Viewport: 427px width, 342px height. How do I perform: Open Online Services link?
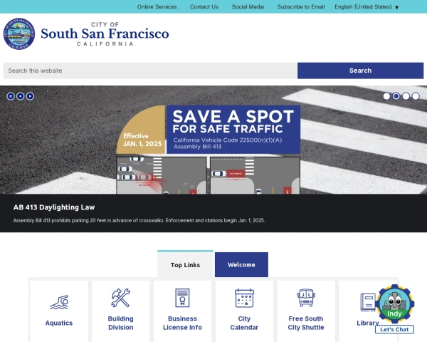pos(157,7)
